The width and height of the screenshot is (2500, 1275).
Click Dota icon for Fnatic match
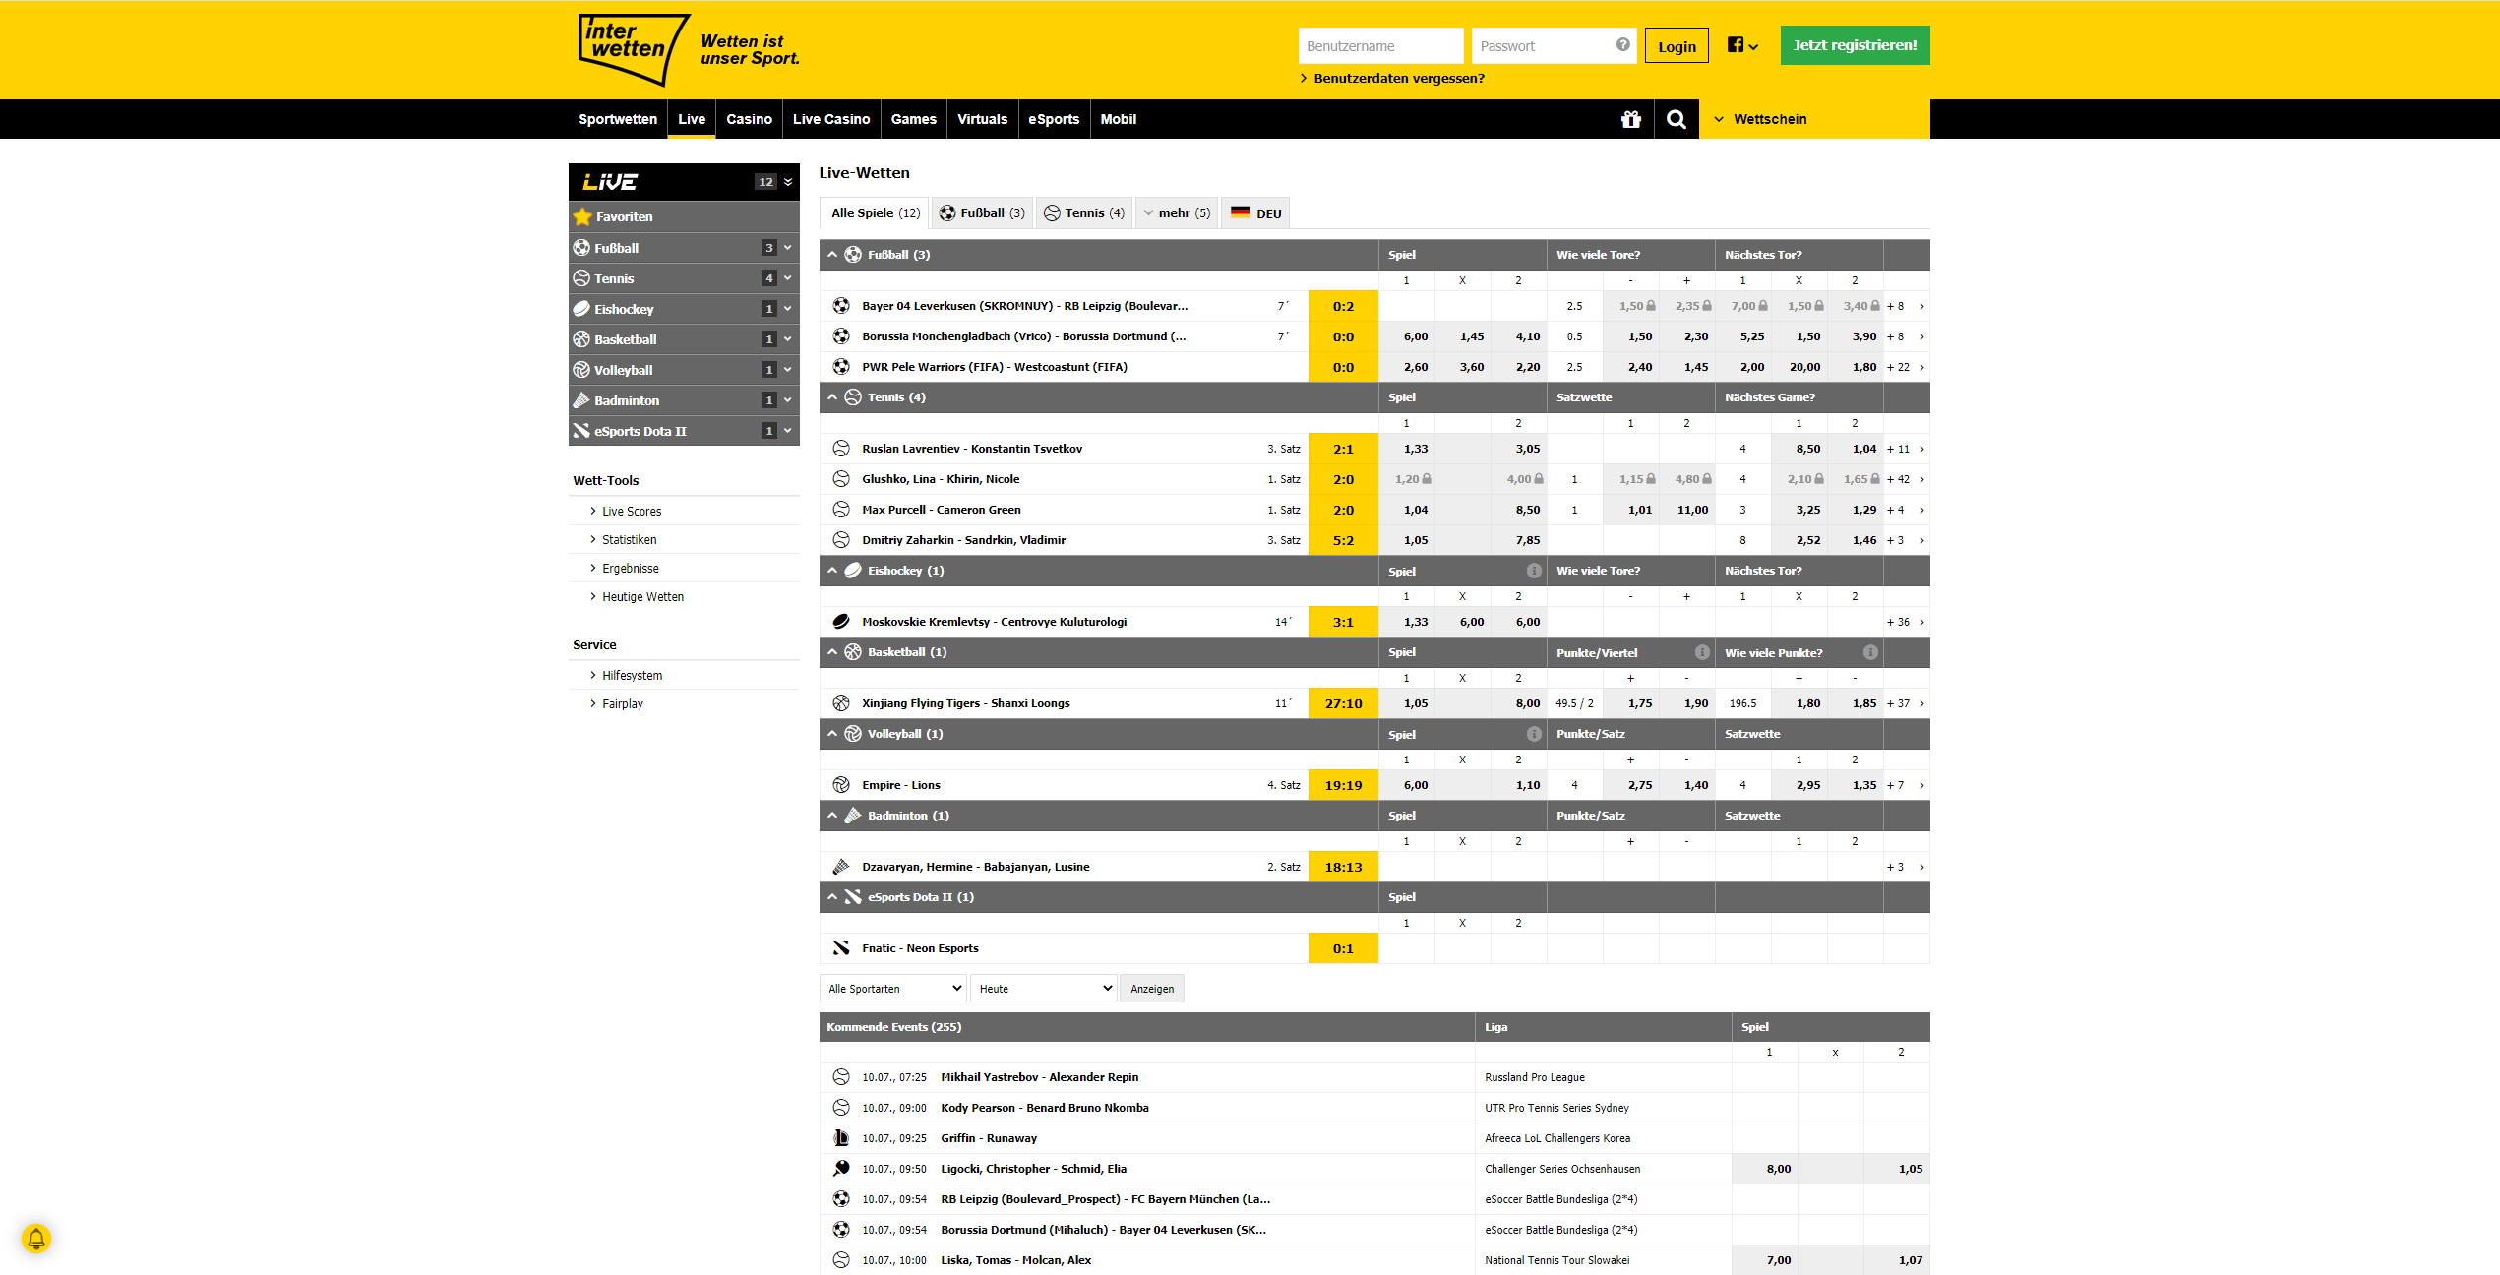(x=841, y=948)
